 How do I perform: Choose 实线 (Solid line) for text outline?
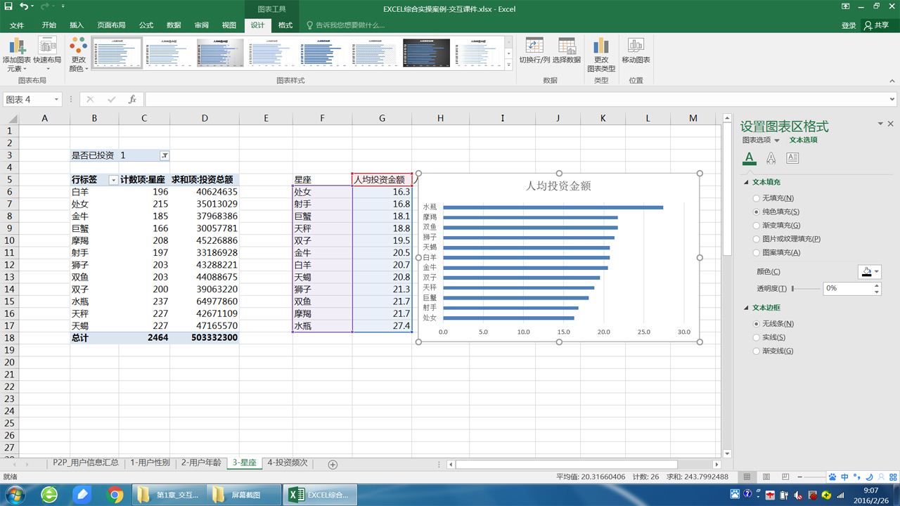tap(757, 337)
